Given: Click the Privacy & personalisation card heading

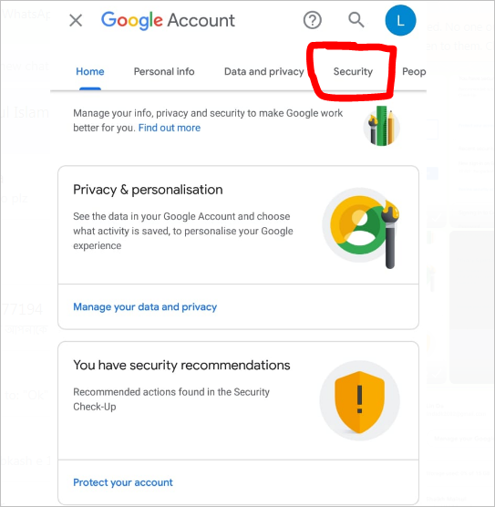Looking at the screenshot, I should pos(148,190).
